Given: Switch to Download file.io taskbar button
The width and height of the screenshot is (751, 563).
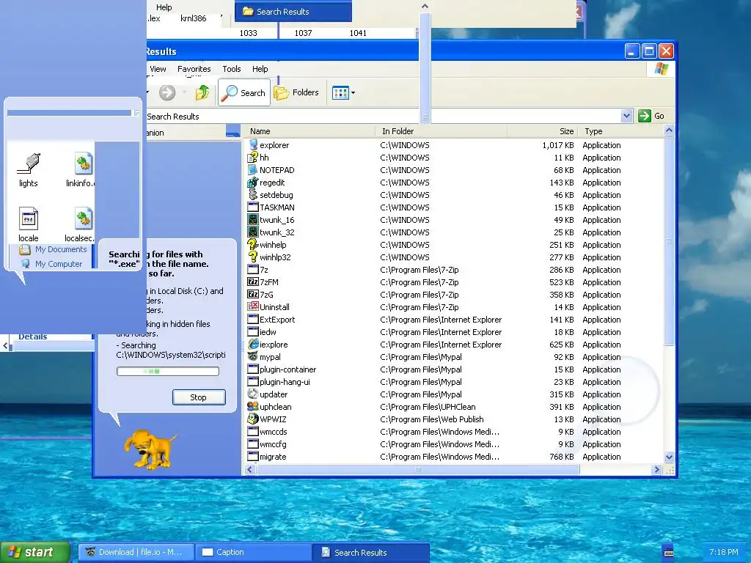Looking at the screenshot, I should pos(136,552).
